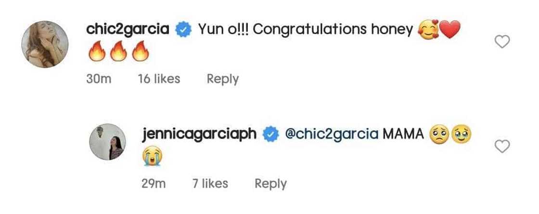Click the 30m timestamp
539x214 pixels.
coord(99,79)
